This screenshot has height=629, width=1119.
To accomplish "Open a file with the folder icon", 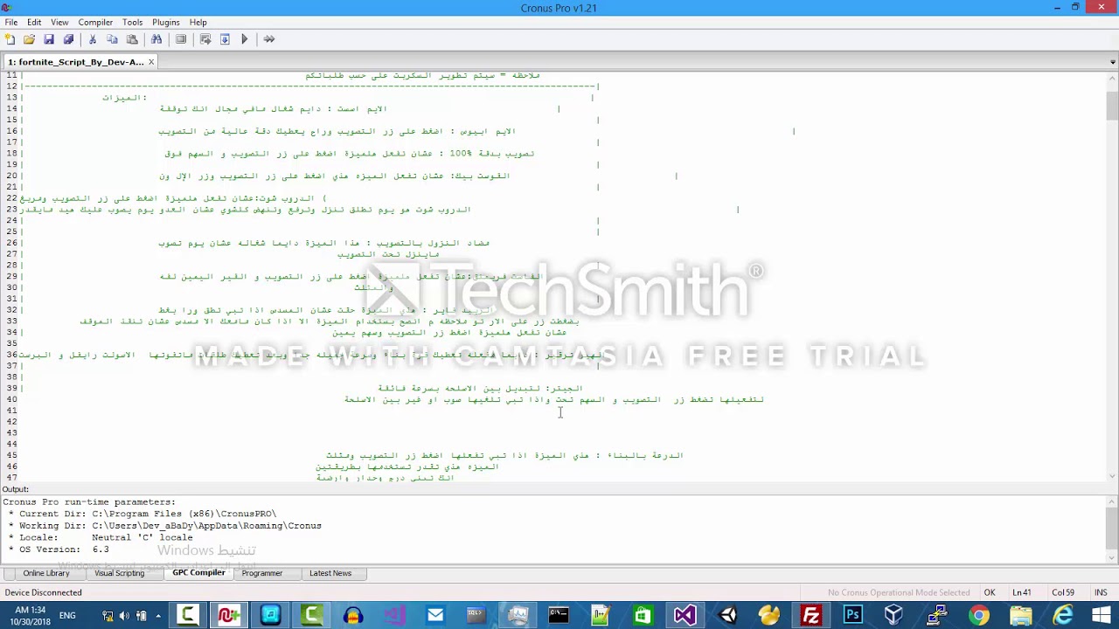I will [29, 39].
